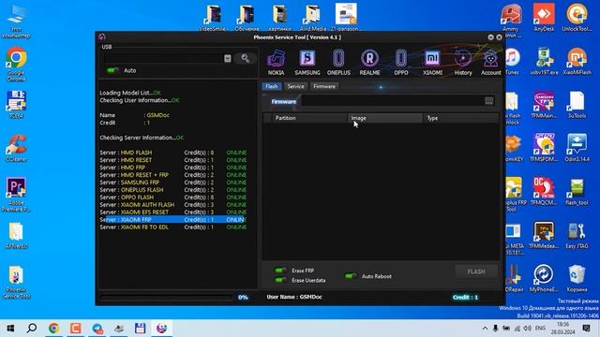600x337 pixels.
Task: Switch to the Firmware tab
Action: (x=324, y=86)
